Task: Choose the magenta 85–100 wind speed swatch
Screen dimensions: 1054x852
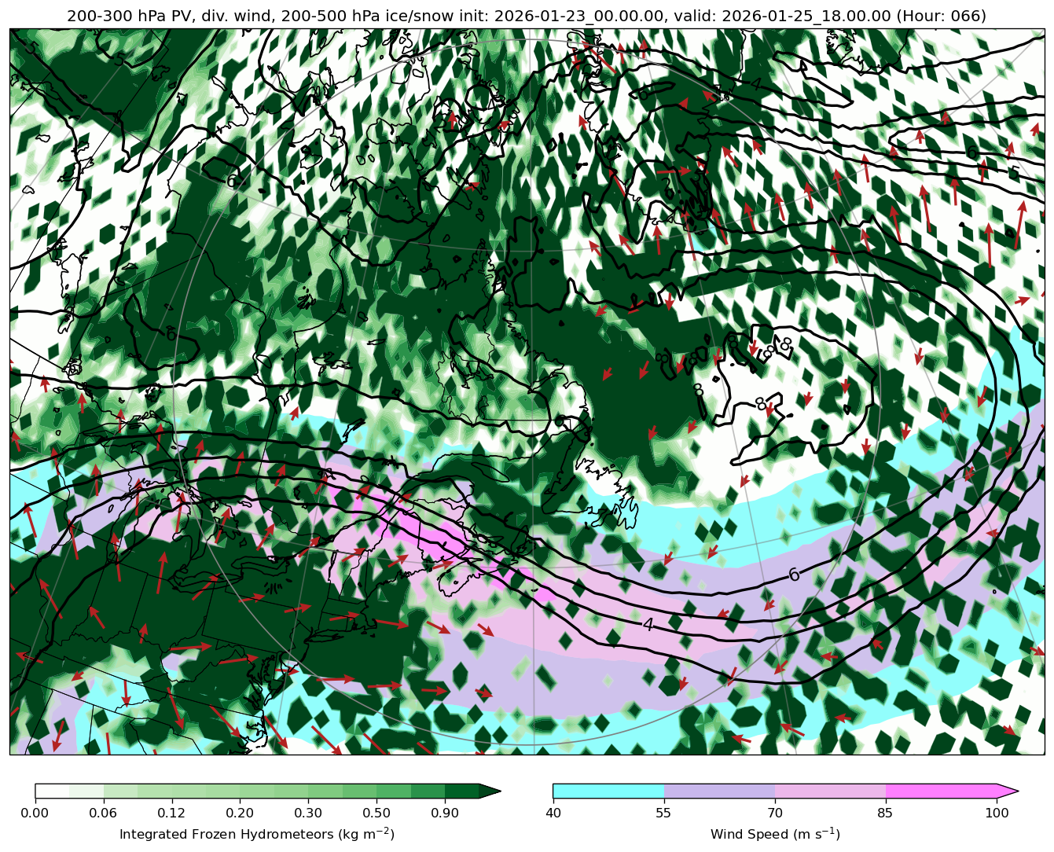Action: (x=941, y=791)
